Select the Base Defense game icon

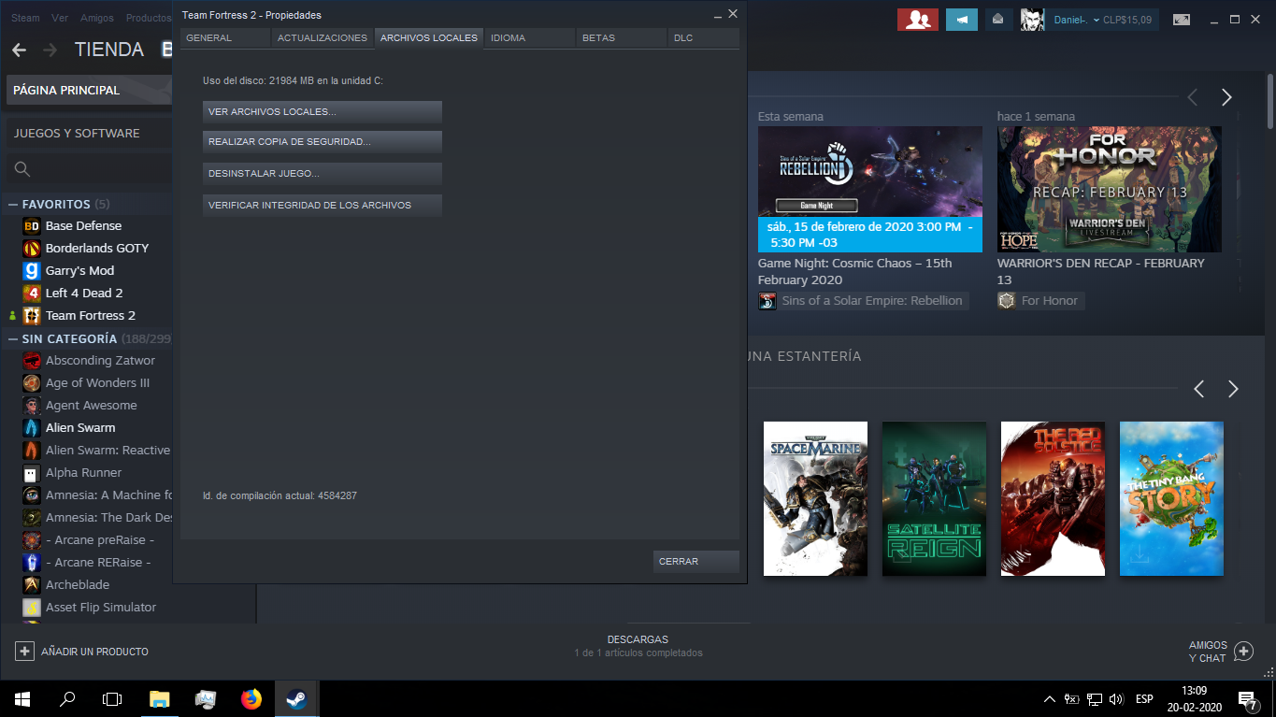(32, 225)
